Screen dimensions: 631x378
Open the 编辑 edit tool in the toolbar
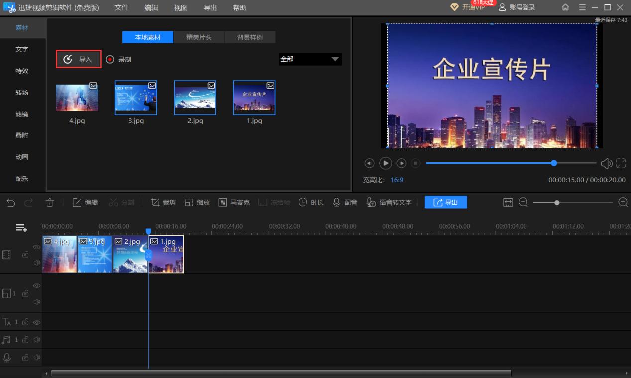click(85, 202)
